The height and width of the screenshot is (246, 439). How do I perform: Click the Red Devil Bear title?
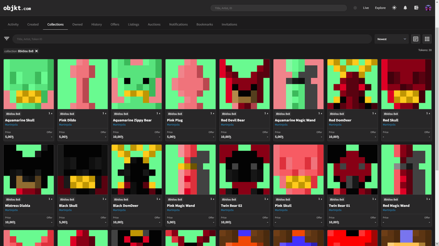coord(233,120)
